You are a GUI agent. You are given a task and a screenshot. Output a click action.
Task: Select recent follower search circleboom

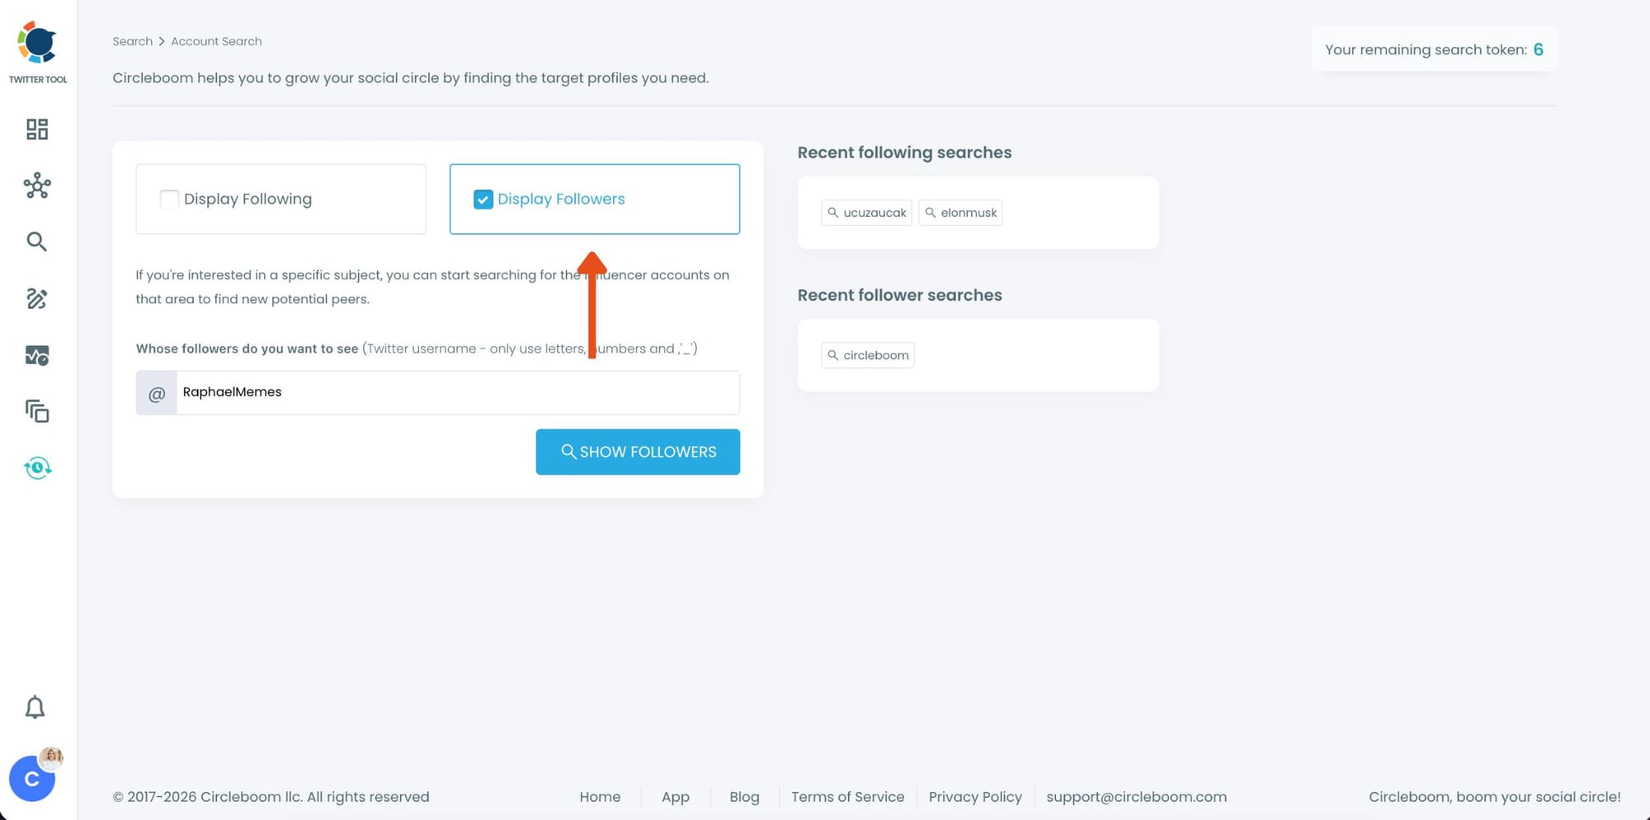[x=868, y=355]
